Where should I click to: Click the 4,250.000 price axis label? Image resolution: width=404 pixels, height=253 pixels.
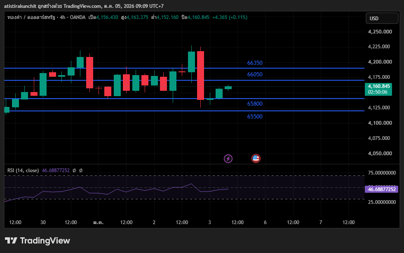(380, 32)
